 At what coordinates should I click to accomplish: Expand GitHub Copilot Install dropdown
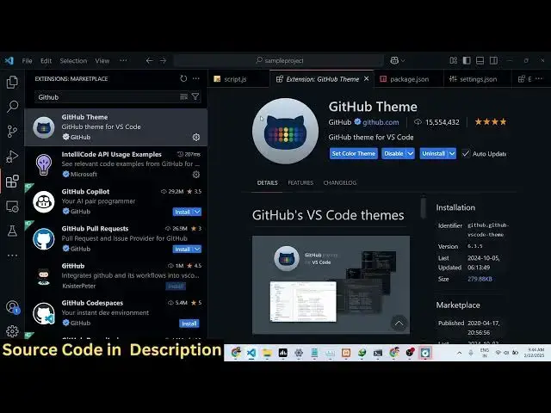click(197, 212)
